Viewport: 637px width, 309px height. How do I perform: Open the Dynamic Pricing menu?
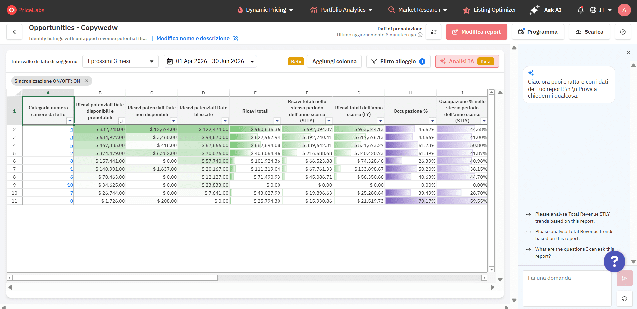266,10
